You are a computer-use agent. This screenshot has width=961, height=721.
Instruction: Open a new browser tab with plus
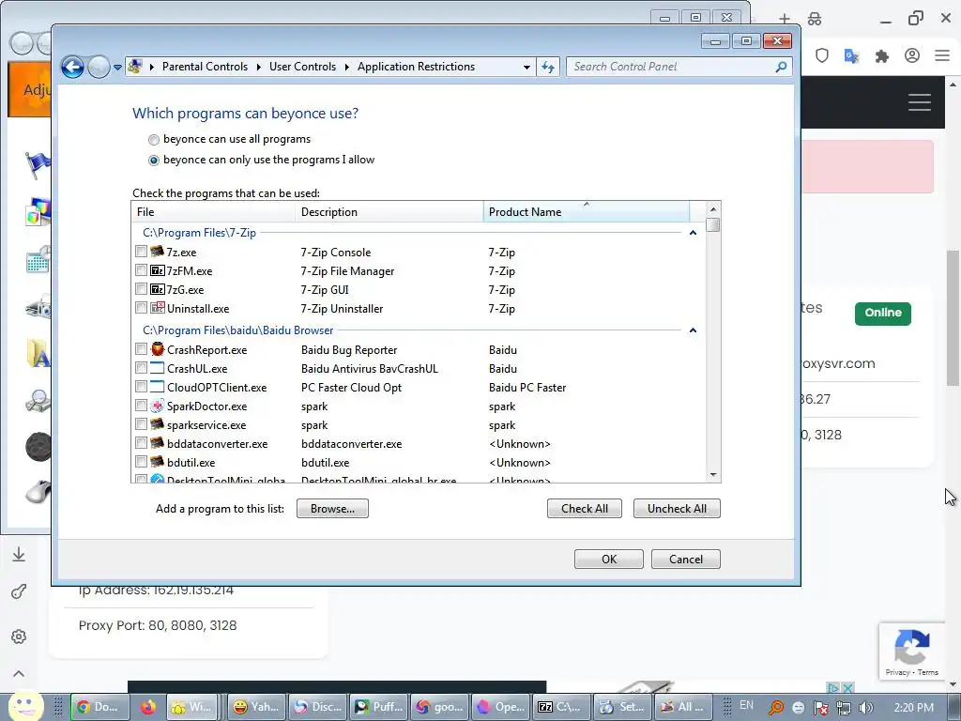[785, 19]
